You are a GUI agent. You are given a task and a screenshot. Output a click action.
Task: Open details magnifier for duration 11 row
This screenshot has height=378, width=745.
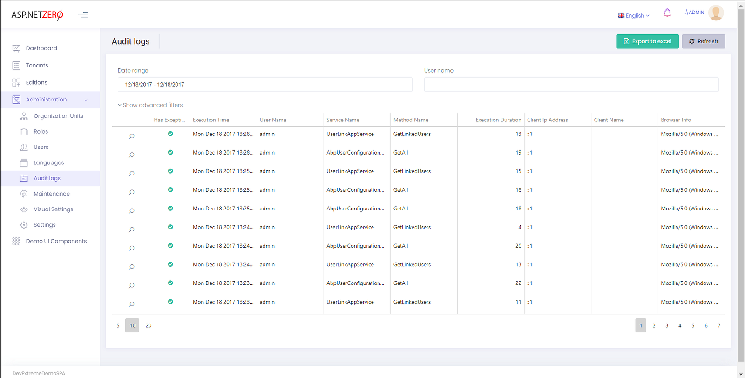[131, 304]
